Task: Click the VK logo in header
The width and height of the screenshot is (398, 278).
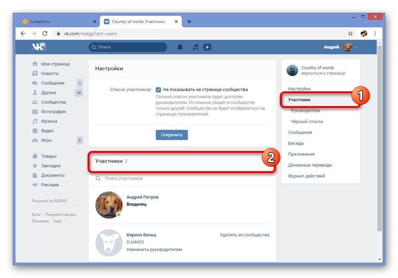Action: click(39, 46)
